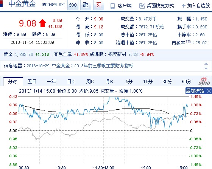Open 桌面快捷方式 desktop shortcut link

[161, 6]
